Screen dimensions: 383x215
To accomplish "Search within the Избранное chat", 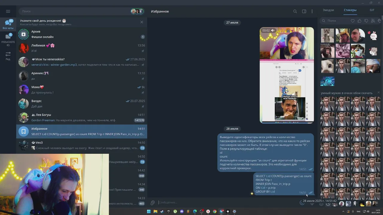I will click(x=295, y=11).
